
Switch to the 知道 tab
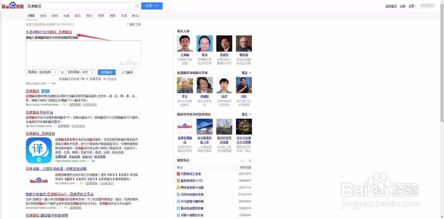pyautogui.click(x=66, y=16)
